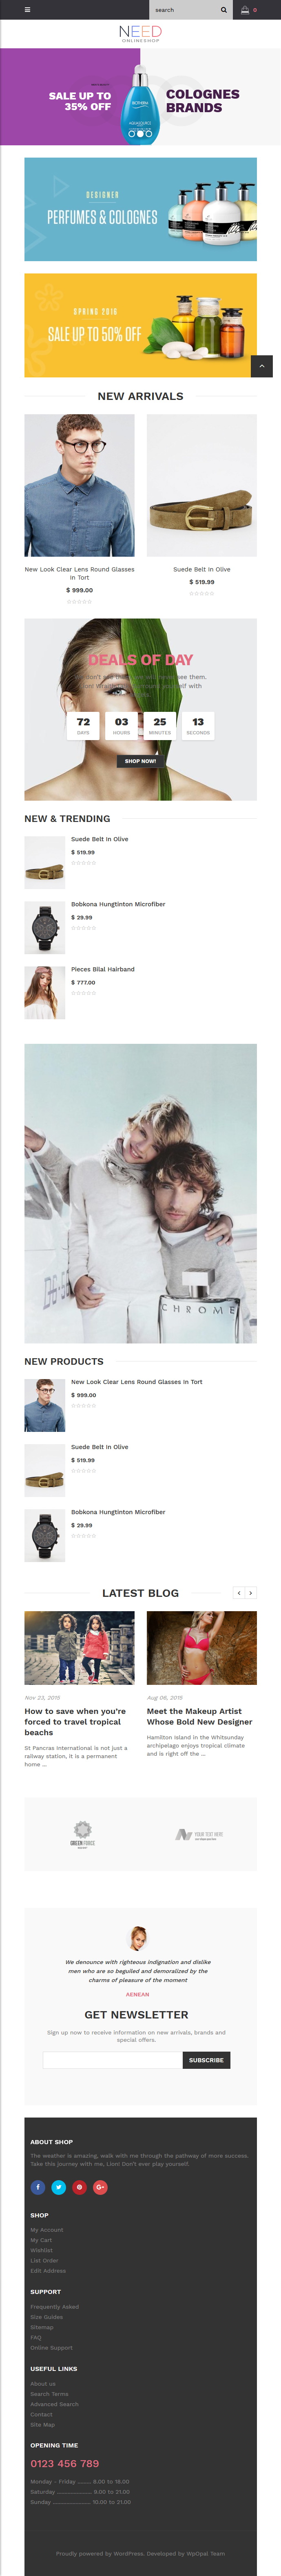Open the shopping cart icon
Screen dimensions: 281x2576
pos(245,10)
